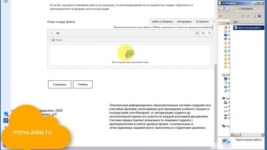267x150 pixels.
Task: Click the create folder icon in file manager
Action: 58,33
